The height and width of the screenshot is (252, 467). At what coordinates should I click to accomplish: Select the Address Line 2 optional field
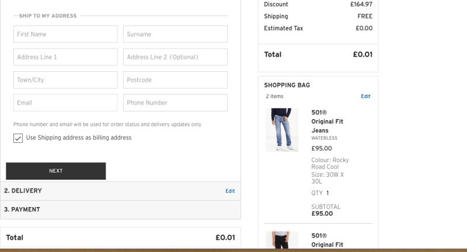[175, 57]
